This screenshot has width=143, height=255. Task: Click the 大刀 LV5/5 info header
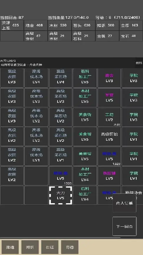point(8,61)
